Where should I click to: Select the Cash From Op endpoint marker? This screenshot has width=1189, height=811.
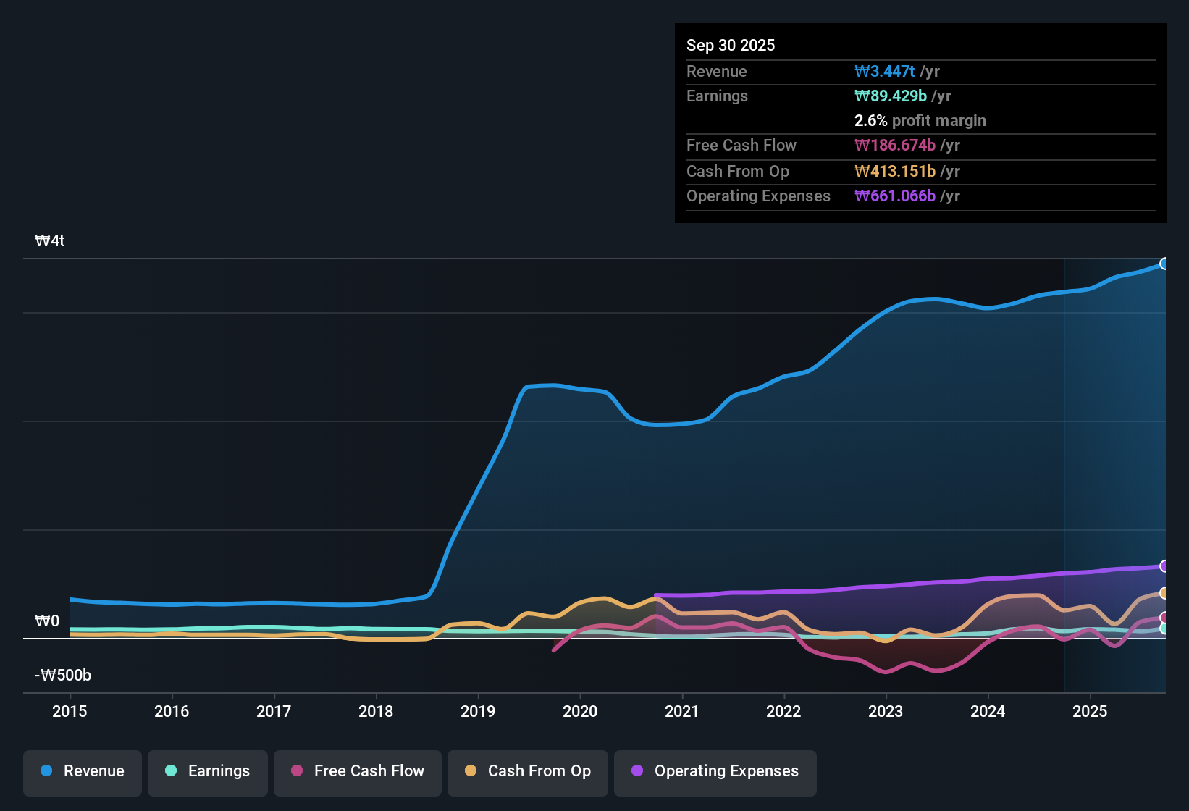[x=1164, y=592]
